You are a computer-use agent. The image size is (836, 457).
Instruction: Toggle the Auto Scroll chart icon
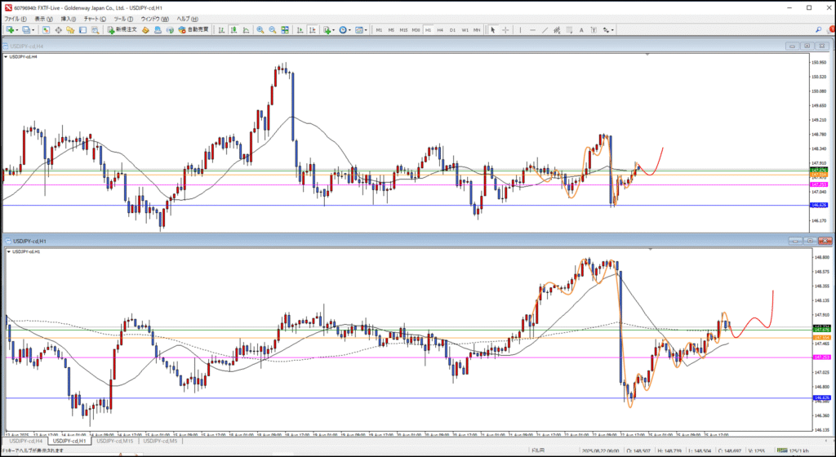[300, 30]
